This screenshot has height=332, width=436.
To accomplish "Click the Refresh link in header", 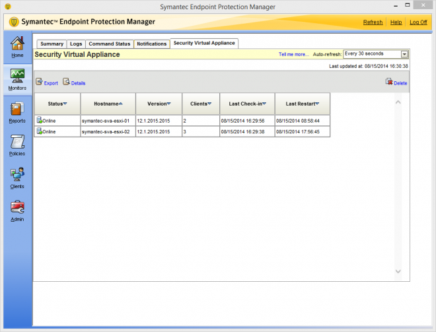I will tap(373, 22).
